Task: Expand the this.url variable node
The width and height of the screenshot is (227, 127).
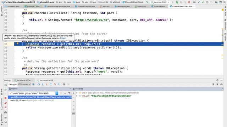Action: click(x=77, y=96)
